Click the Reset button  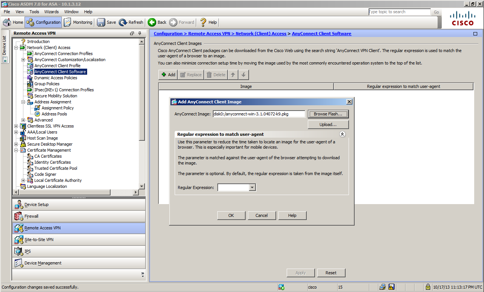click(331, 273)
